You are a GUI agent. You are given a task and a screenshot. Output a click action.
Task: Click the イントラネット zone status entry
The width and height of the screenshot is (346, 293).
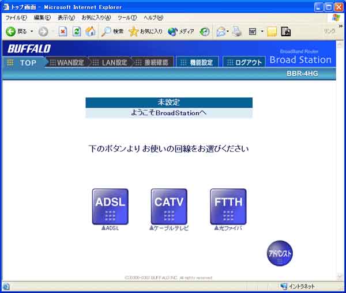[298, 286]
